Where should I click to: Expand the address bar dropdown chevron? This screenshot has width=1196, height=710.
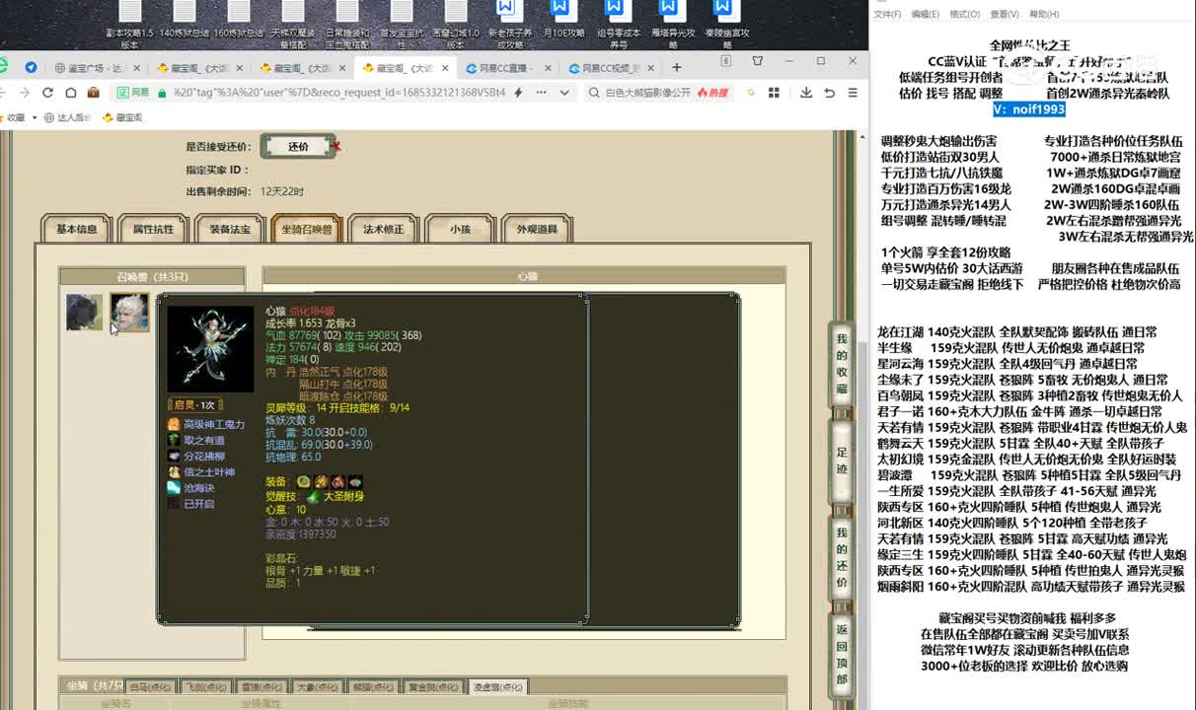click(x=564, y=93)
